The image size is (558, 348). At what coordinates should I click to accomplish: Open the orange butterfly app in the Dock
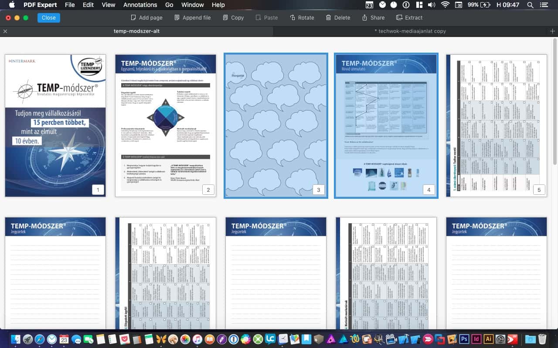point(161,339)
